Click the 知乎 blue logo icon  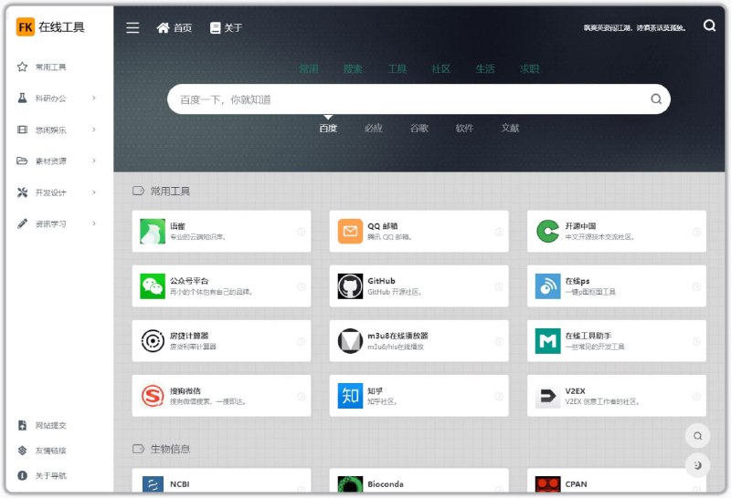(351, 396)
